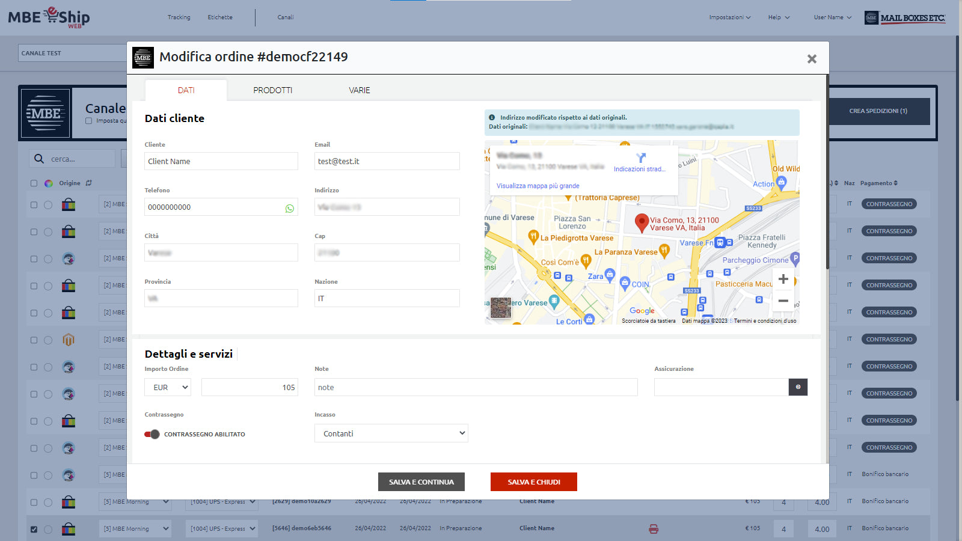Click the Mail Boxes Etc logo
This screenshot has width=962, height=541.
905,18
